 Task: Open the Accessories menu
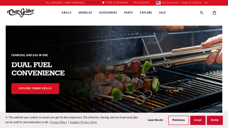tap(108, 13)
